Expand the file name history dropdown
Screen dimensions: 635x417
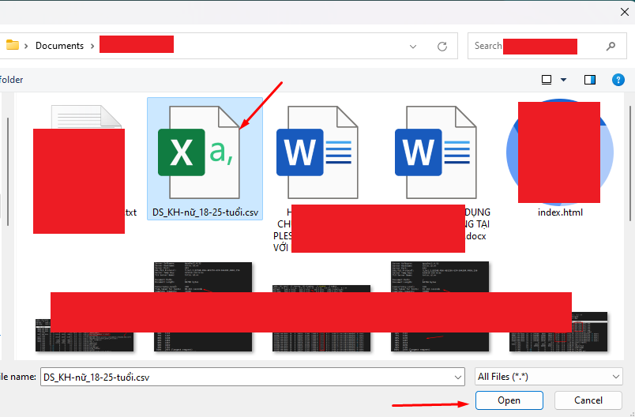[x=456, y=377]
